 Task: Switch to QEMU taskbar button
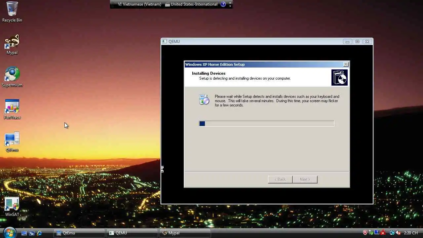coord(132,233)
